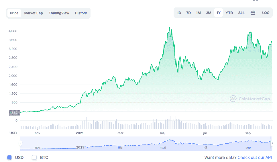This screenshot has width=277, height=162.
Task: Open the TradingView tab
Action: 59,13
